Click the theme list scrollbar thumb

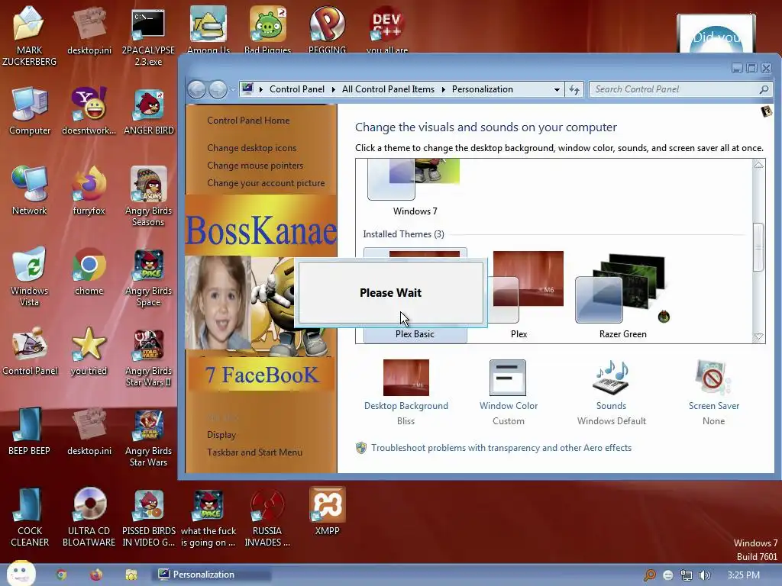(x=758, y=247)
